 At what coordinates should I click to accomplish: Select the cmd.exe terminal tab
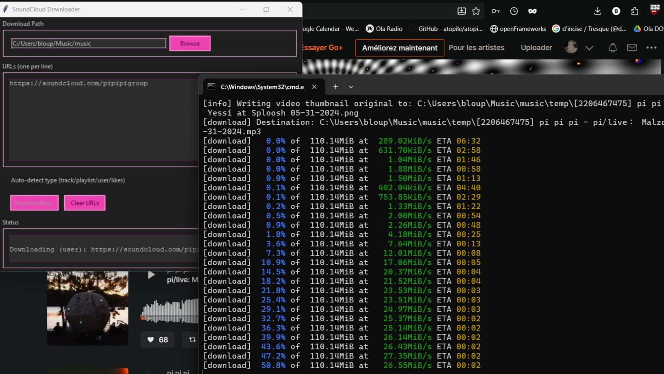262,87
